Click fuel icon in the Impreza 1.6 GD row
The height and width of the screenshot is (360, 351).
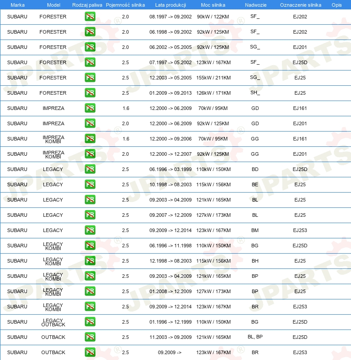coord(90,108)
